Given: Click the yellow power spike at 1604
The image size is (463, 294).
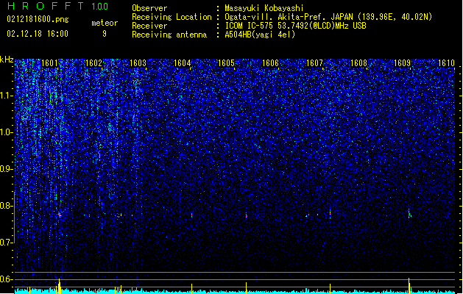Looking at the screenshot, I should pos(191,288).
